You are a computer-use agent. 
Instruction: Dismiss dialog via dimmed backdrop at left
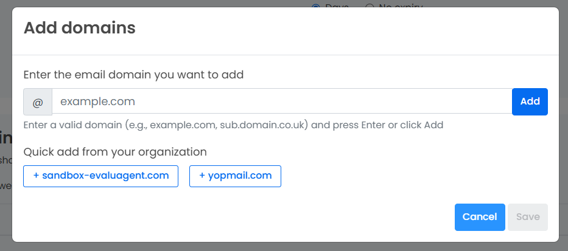6,126
